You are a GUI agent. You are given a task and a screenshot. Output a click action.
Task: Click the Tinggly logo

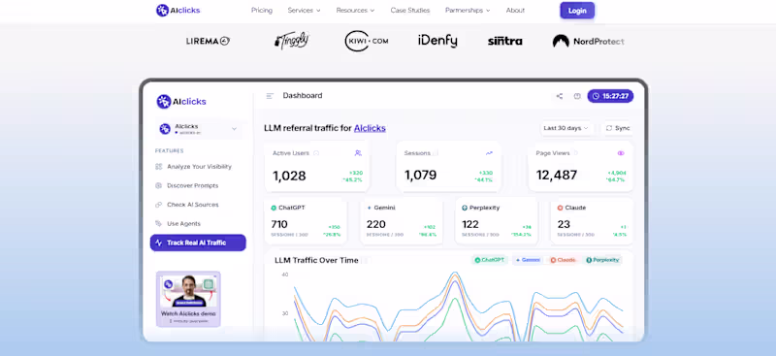292,41
